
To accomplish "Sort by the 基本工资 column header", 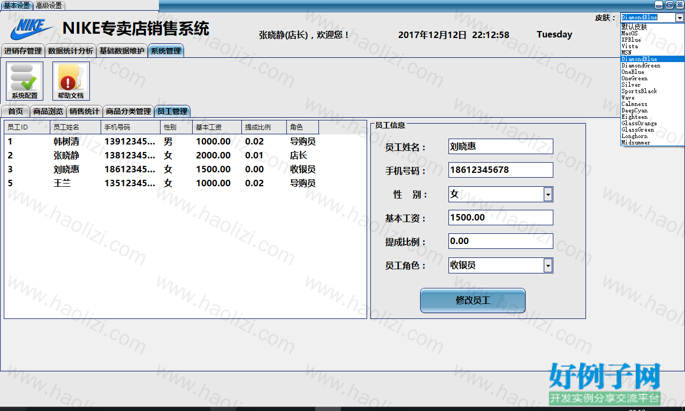I will click(x=217, y=127).
